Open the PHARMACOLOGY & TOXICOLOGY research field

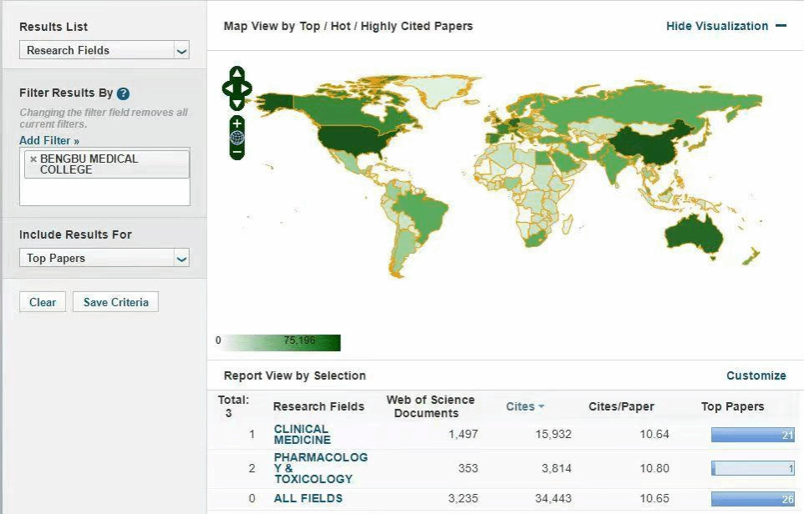[320, 468]
